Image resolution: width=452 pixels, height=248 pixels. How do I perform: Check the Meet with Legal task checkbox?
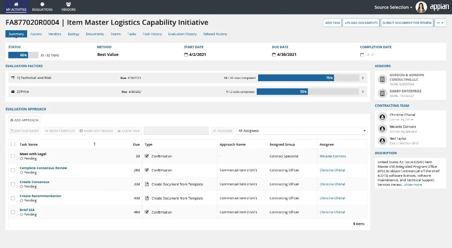pos(13,156)
